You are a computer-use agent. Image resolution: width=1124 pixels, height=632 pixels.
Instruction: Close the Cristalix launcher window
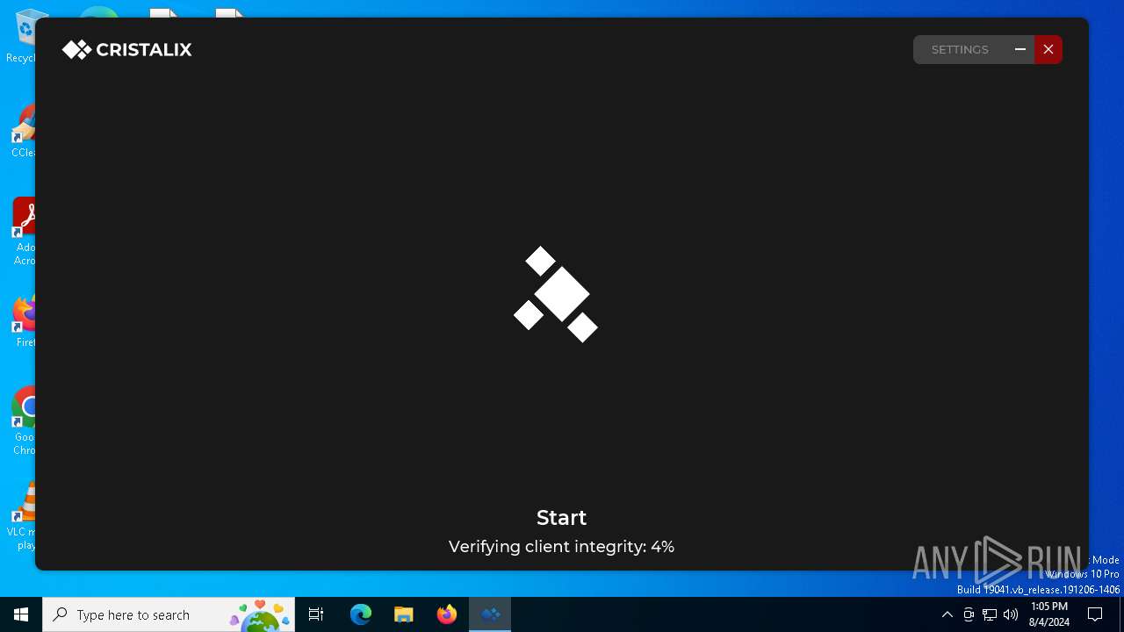pyautogui.click(x=1048, y=49)
